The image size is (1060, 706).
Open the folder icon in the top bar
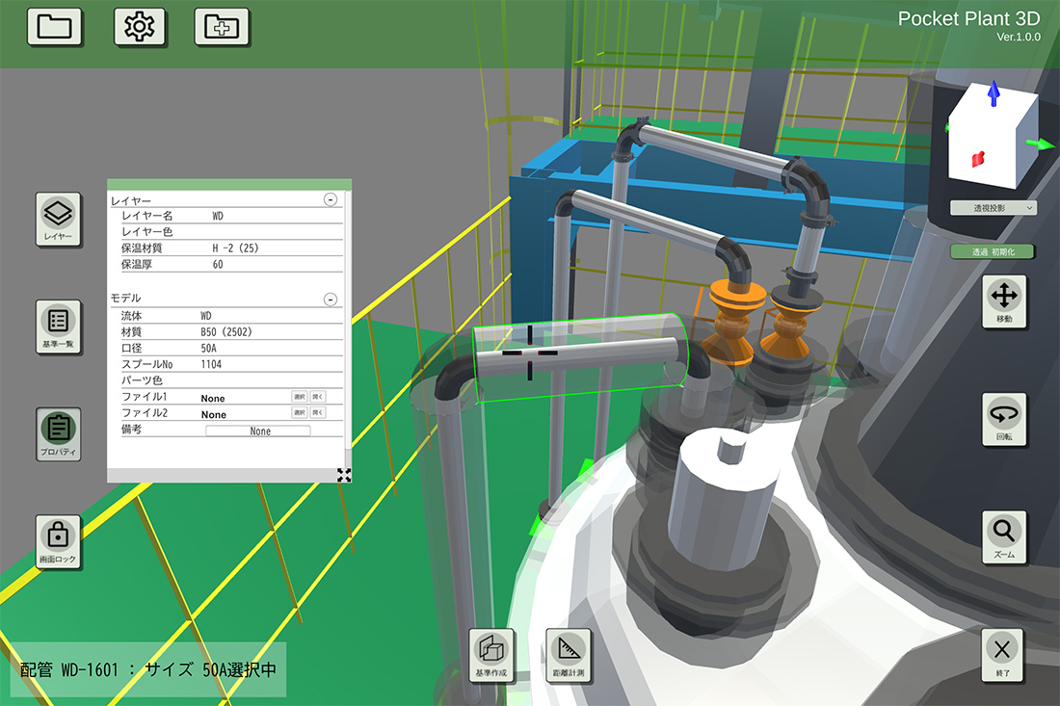click(x=55, y=27)
